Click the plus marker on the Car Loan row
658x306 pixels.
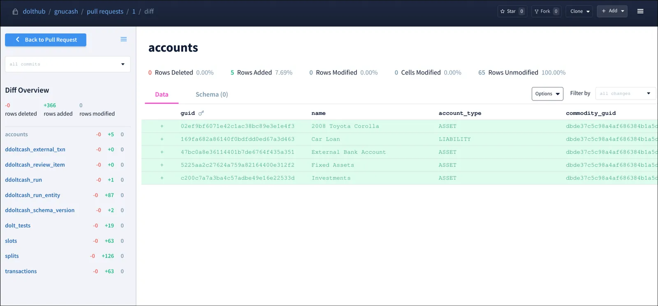[162, 139]
